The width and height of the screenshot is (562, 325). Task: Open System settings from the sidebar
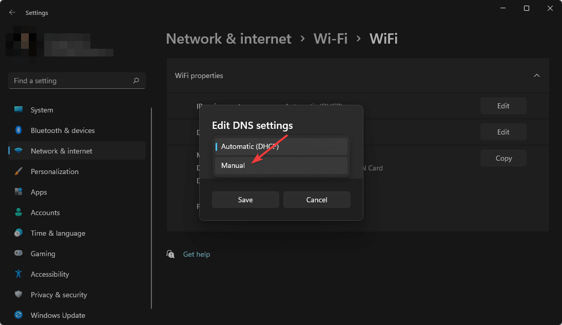pos(41,109)
